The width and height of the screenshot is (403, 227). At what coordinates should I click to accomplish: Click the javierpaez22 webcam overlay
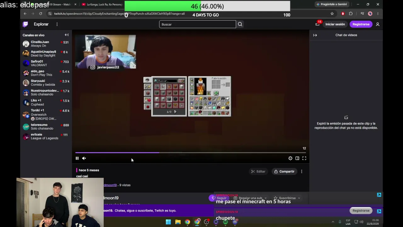105,52
